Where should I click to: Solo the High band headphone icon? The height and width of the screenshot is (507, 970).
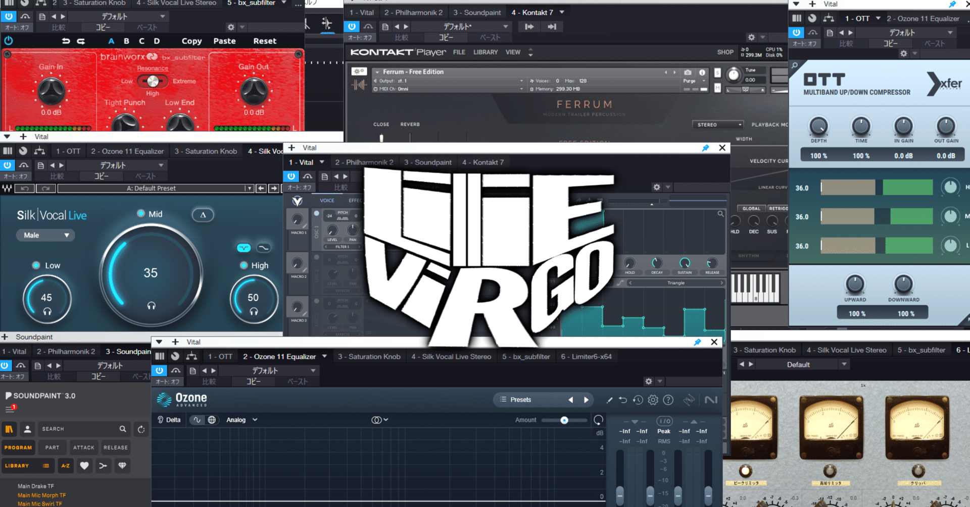(254, 312)
